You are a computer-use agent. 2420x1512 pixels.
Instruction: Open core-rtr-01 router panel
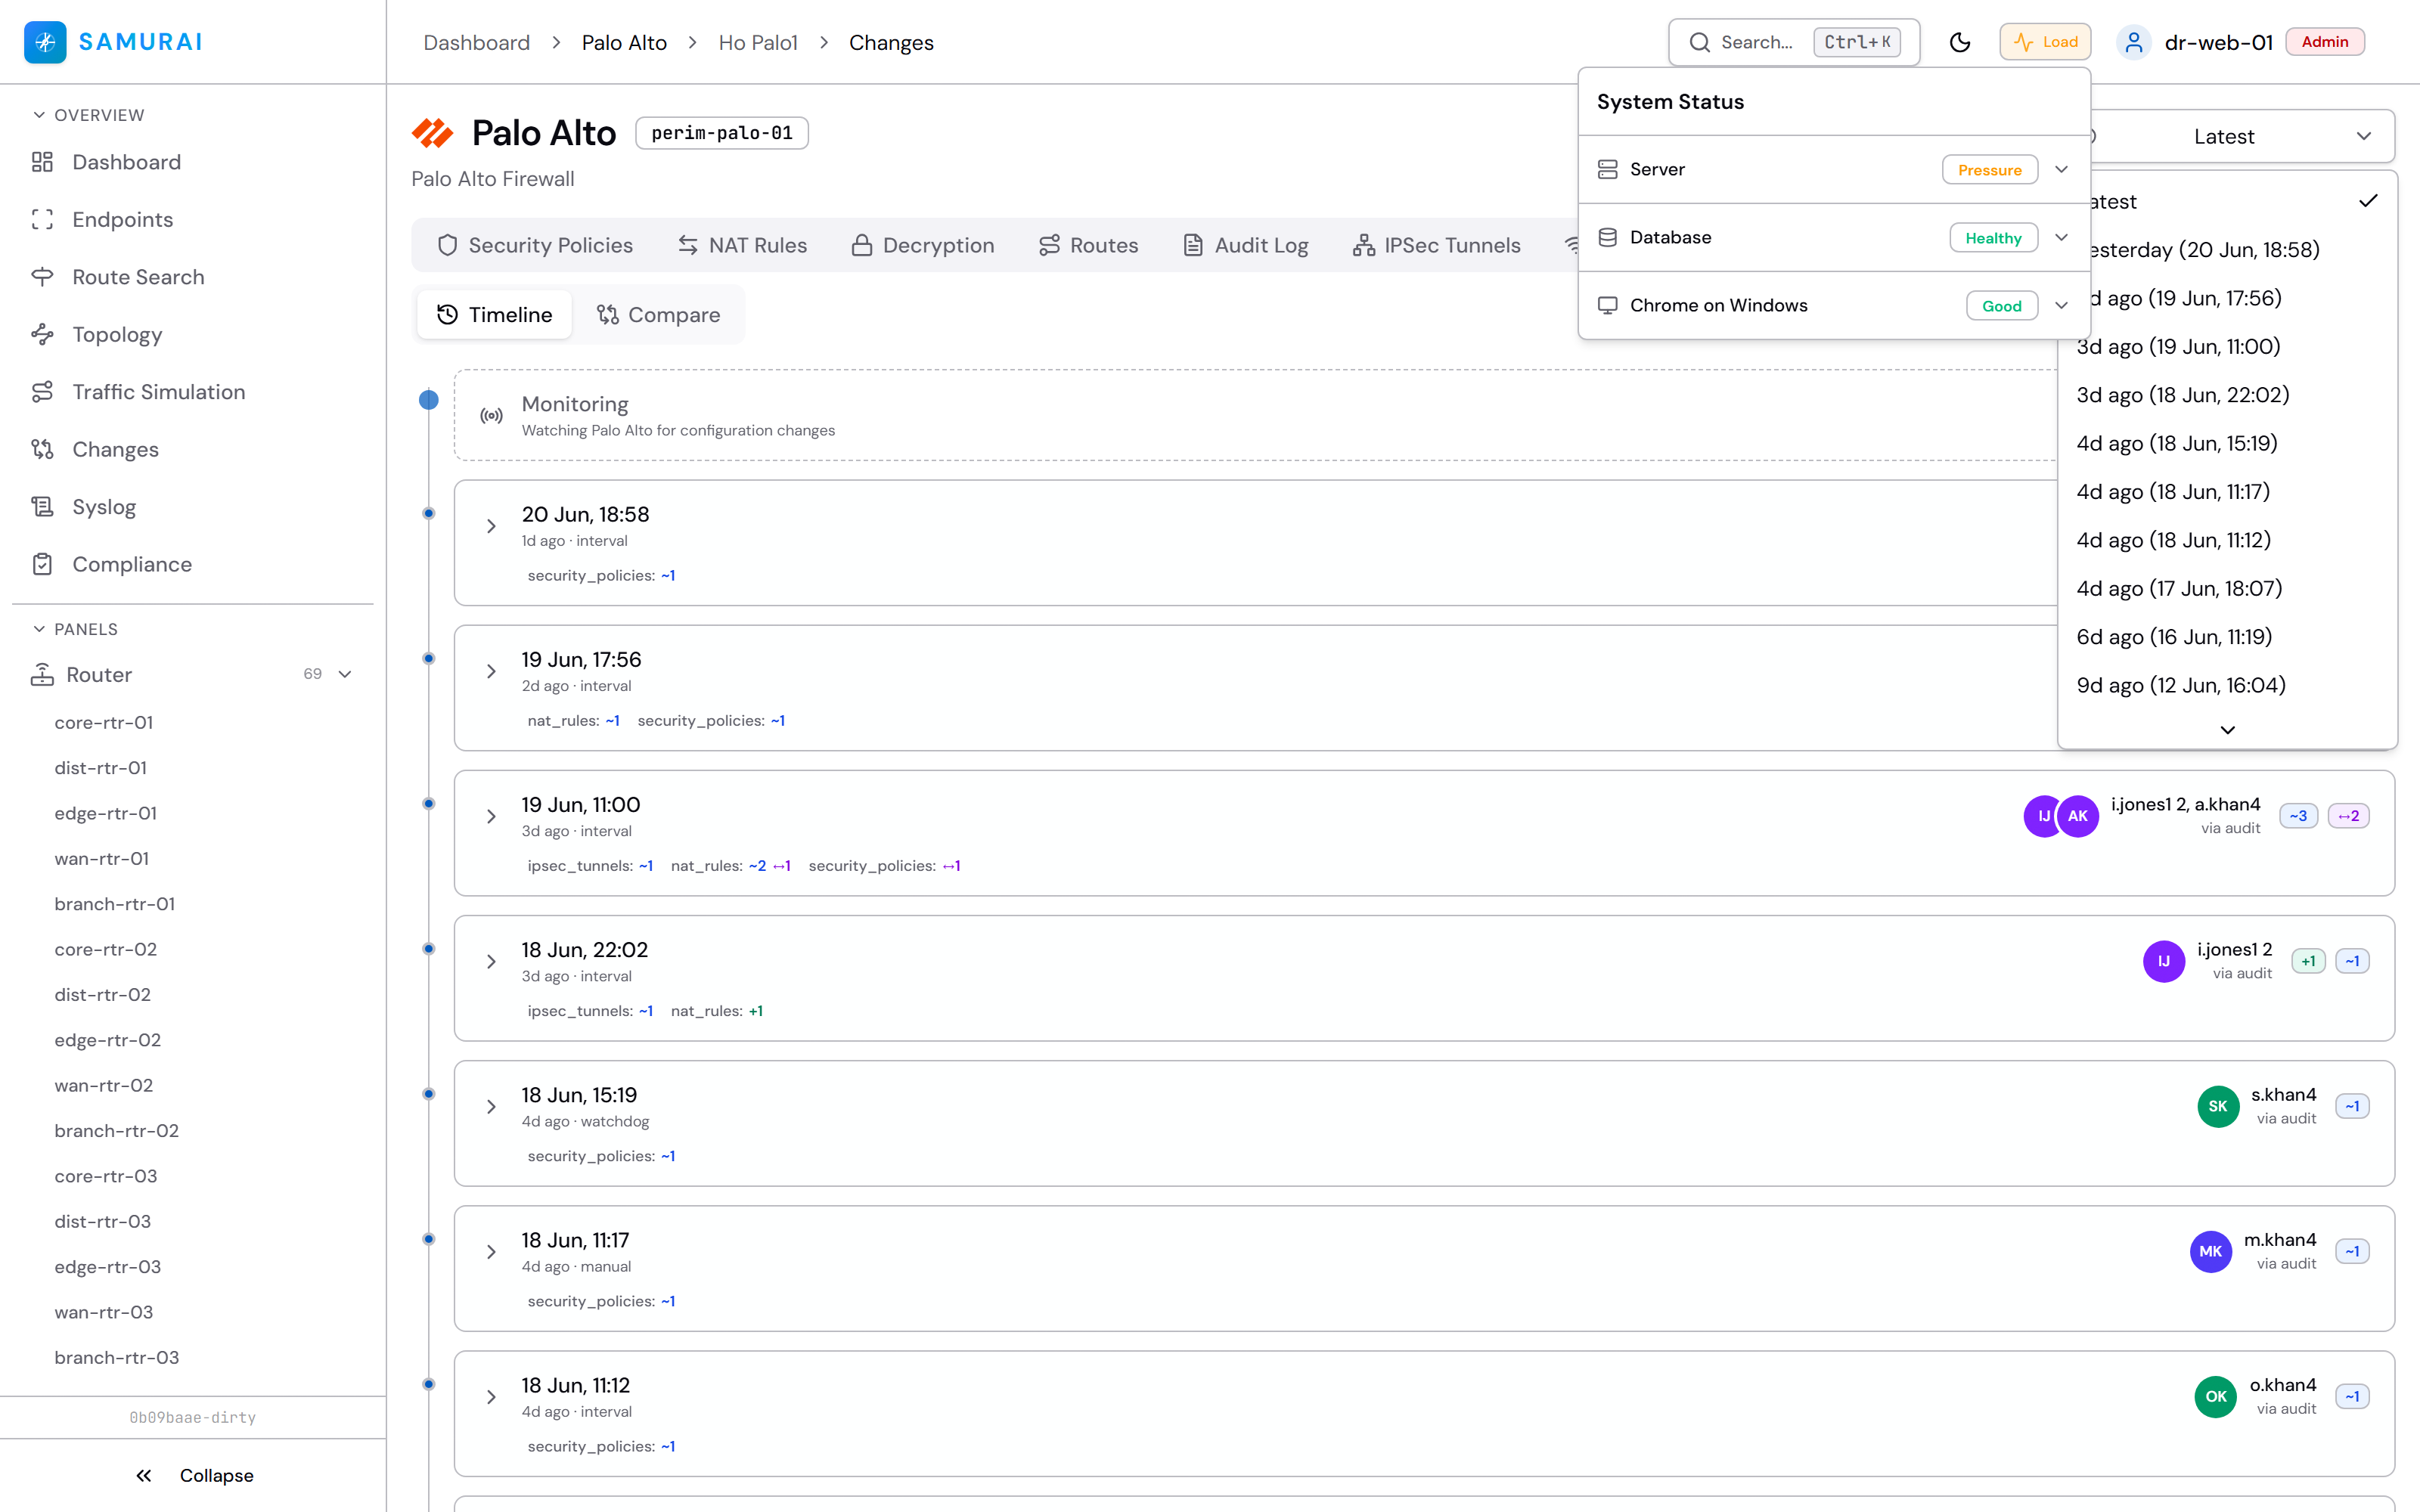tap(104, 723)
